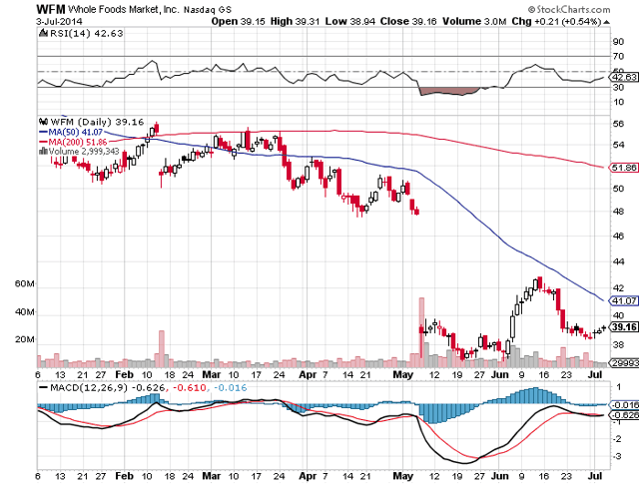Click the tall May volume spike bar
This screenshot has width=639, height=484.
pos(421,332)
